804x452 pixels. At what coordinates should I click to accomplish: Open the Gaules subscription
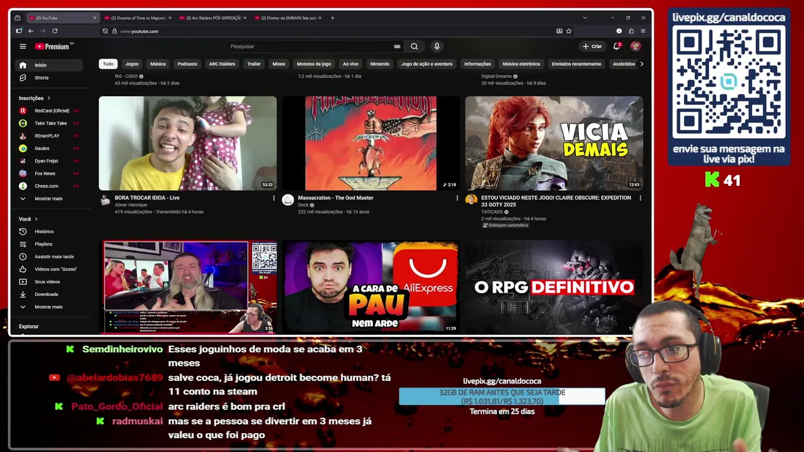tap(49, 148)
